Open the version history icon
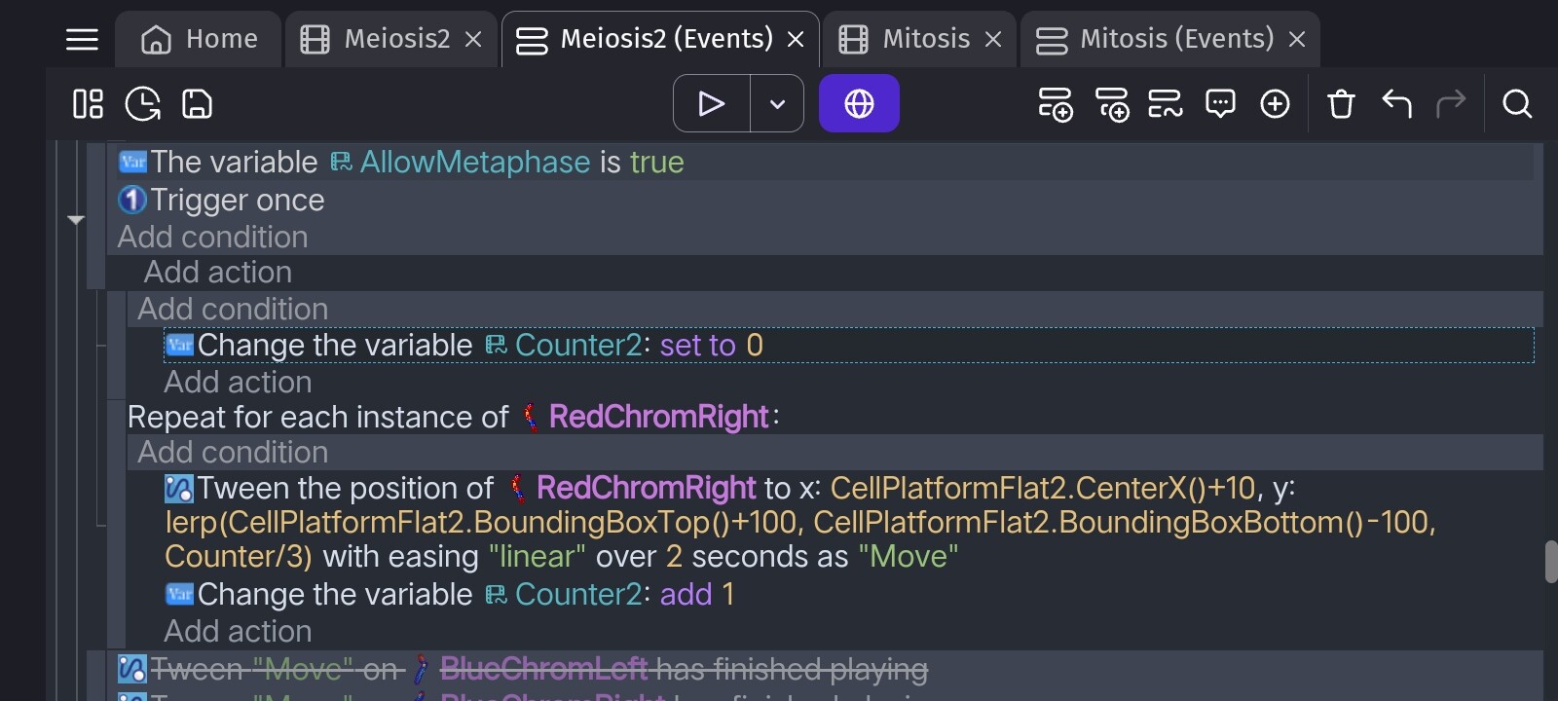Image resolution: width=1558 pixels, height=701 pixels. pyautogui.click(x=143, y=103)
